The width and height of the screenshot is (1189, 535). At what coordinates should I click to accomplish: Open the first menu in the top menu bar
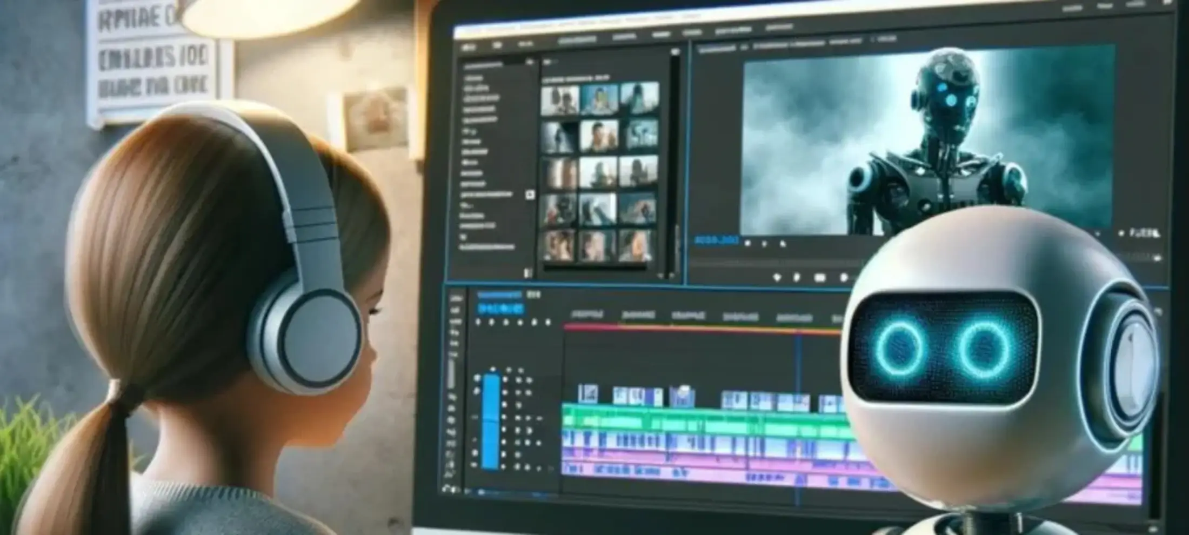469,48
